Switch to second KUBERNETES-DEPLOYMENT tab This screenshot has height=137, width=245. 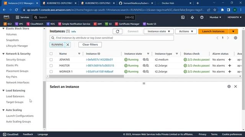click(x=98, y=3)
